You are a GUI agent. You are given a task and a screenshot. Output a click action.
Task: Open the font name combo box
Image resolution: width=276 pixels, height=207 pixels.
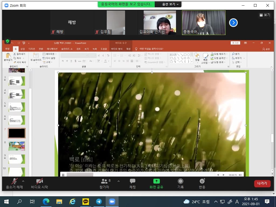(74, 56)
